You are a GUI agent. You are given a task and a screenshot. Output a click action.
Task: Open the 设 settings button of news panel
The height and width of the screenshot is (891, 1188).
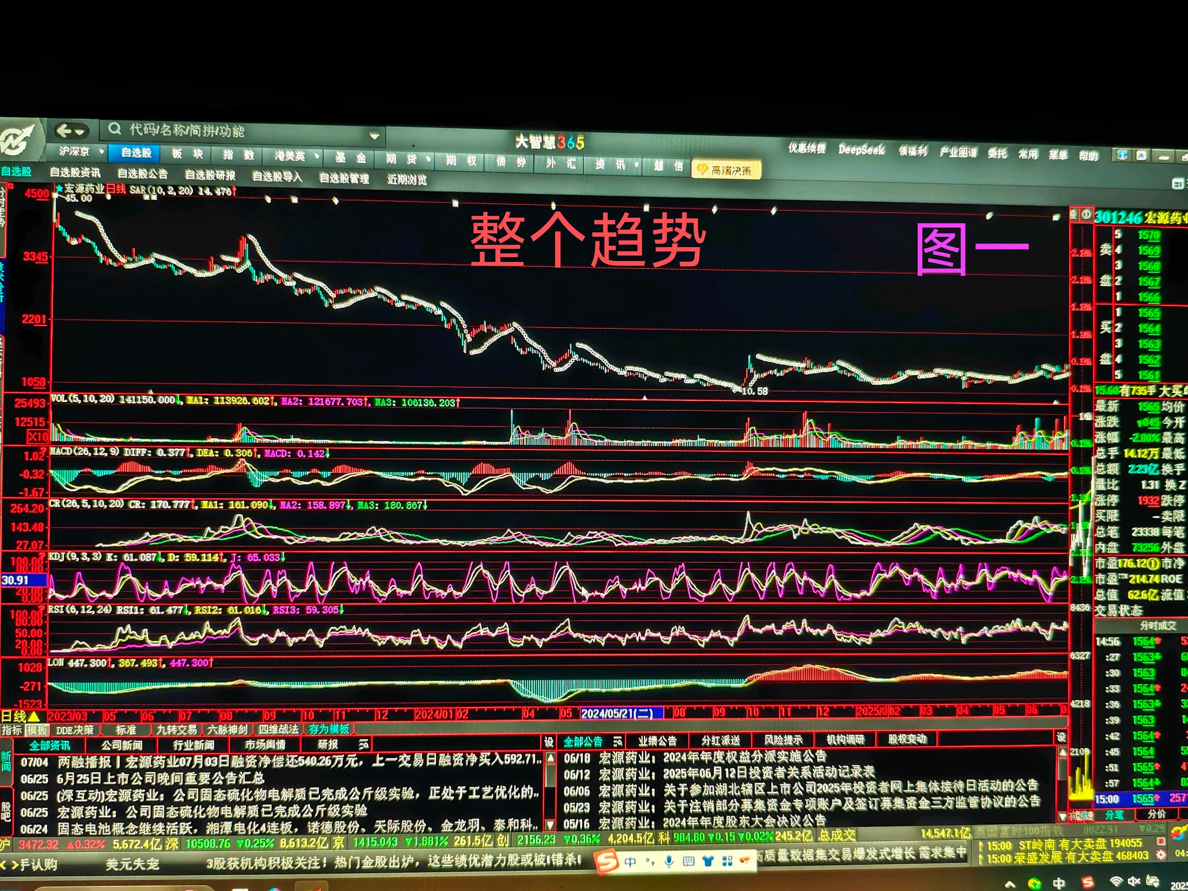tap(548, 742)
